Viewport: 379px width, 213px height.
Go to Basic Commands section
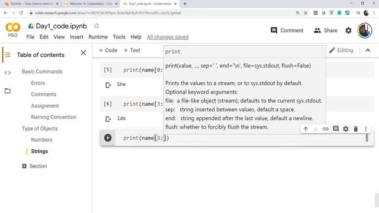[42, 72]
